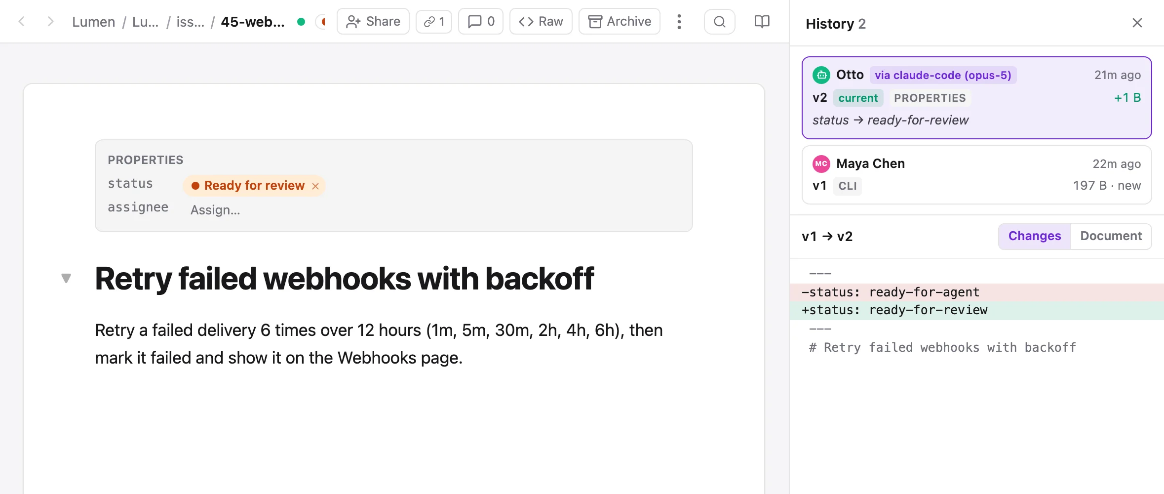Screen dimensions: 1164x494
Task: Click the CLI badge in v1 entry
Action: 848,186
